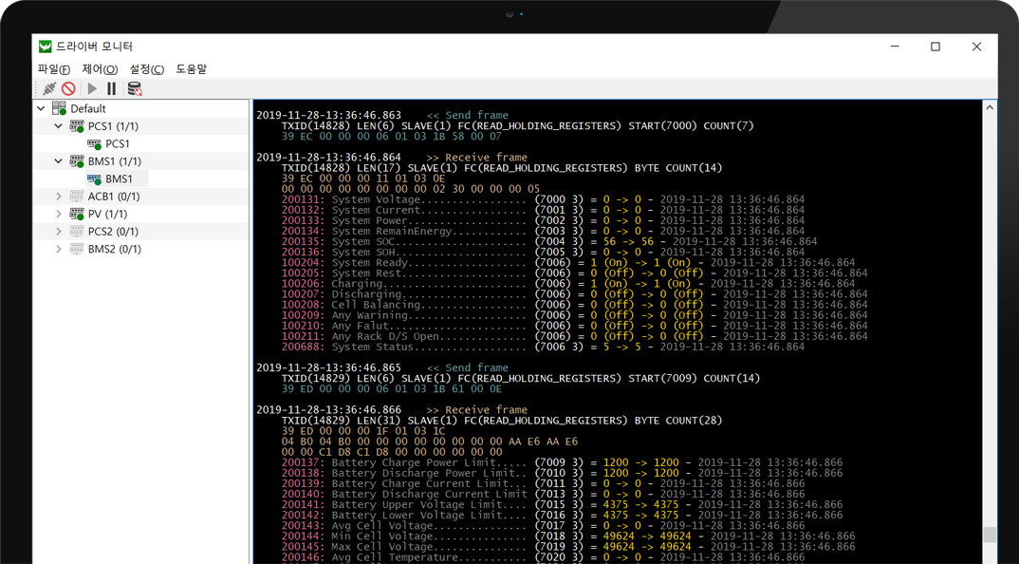Click the 200137 Battery Charge Power Limit row
This screenshot has width=1019, height=564.
click(x=562, y=462)
